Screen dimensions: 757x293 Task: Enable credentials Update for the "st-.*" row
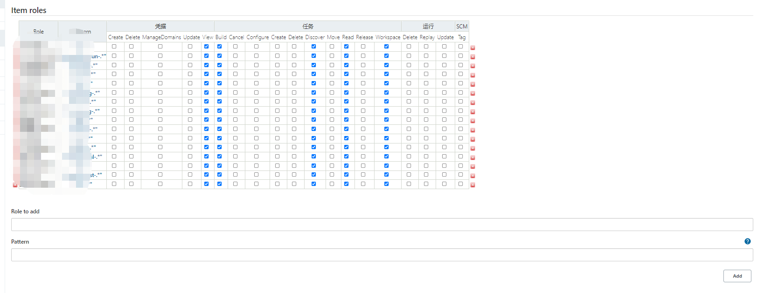(x=190, y=175)
